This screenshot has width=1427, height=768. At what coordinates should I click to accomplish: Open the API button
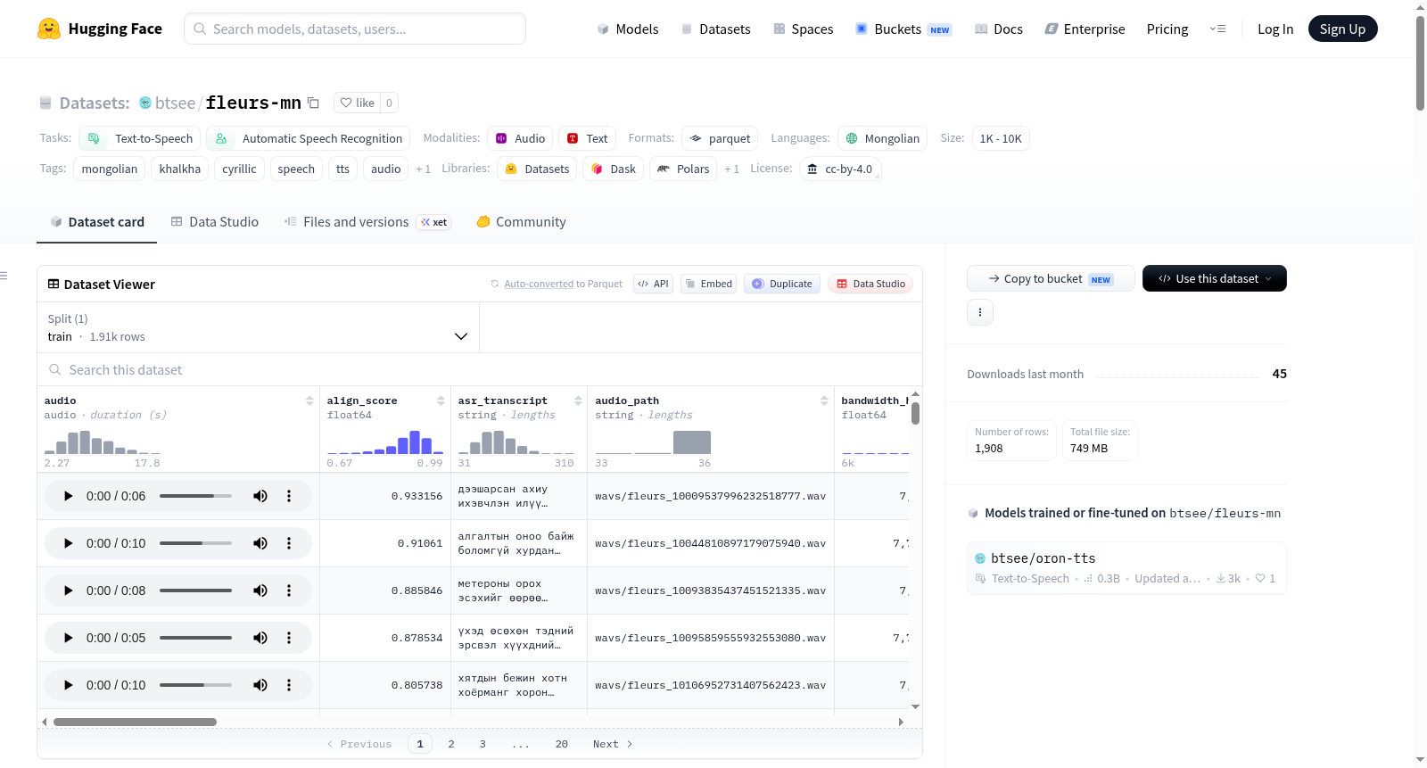tap(653, 284)
